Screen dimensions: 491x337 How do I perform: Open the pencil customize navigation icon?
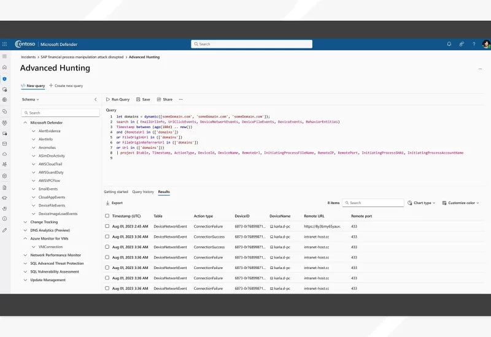click(x=4, y=230)
